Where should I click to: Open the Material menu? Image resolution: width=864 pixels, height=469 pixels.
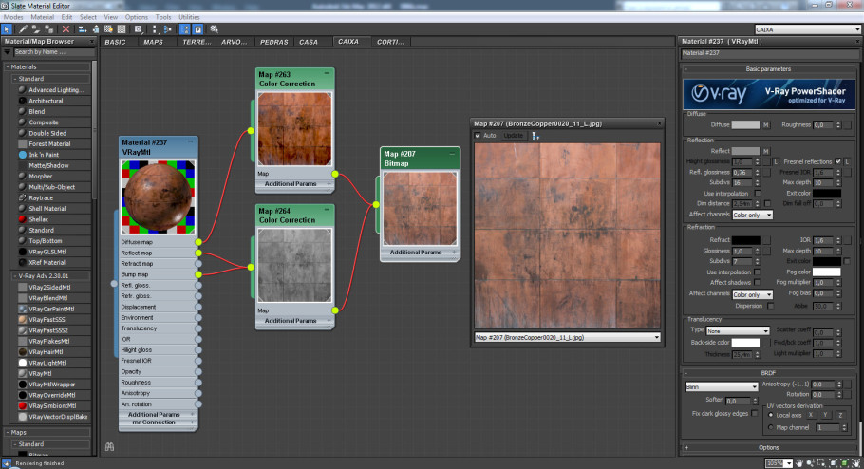pos(43,17)
